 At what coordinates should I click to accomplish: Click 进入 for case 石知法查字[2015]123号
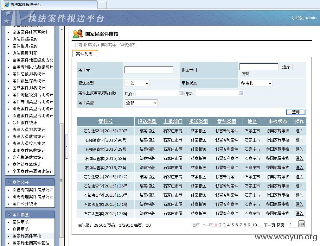click(x=299, y=131)
